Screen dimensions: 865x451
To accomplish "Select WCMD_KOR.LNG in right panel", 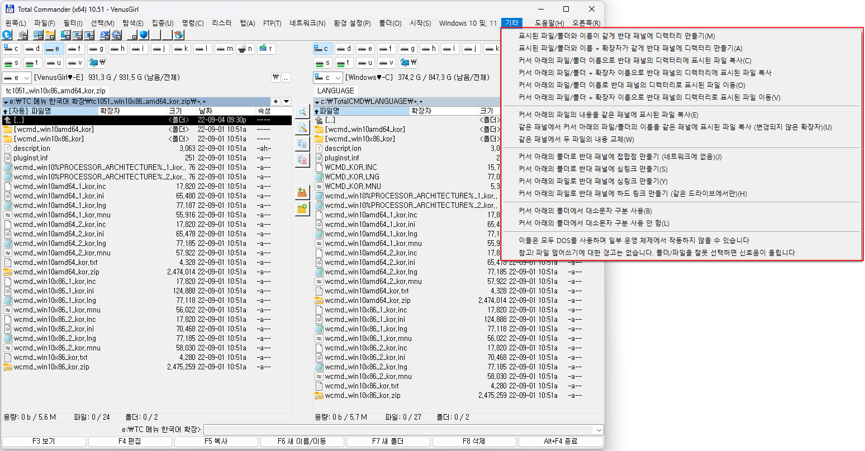I will pyautogui.click(x=351, y=177).
